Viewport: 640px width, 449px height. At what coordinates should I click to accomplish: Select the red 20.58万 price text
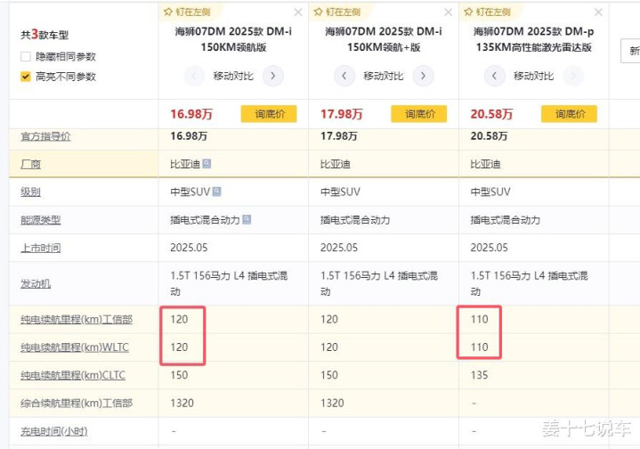tap(492, 114)
